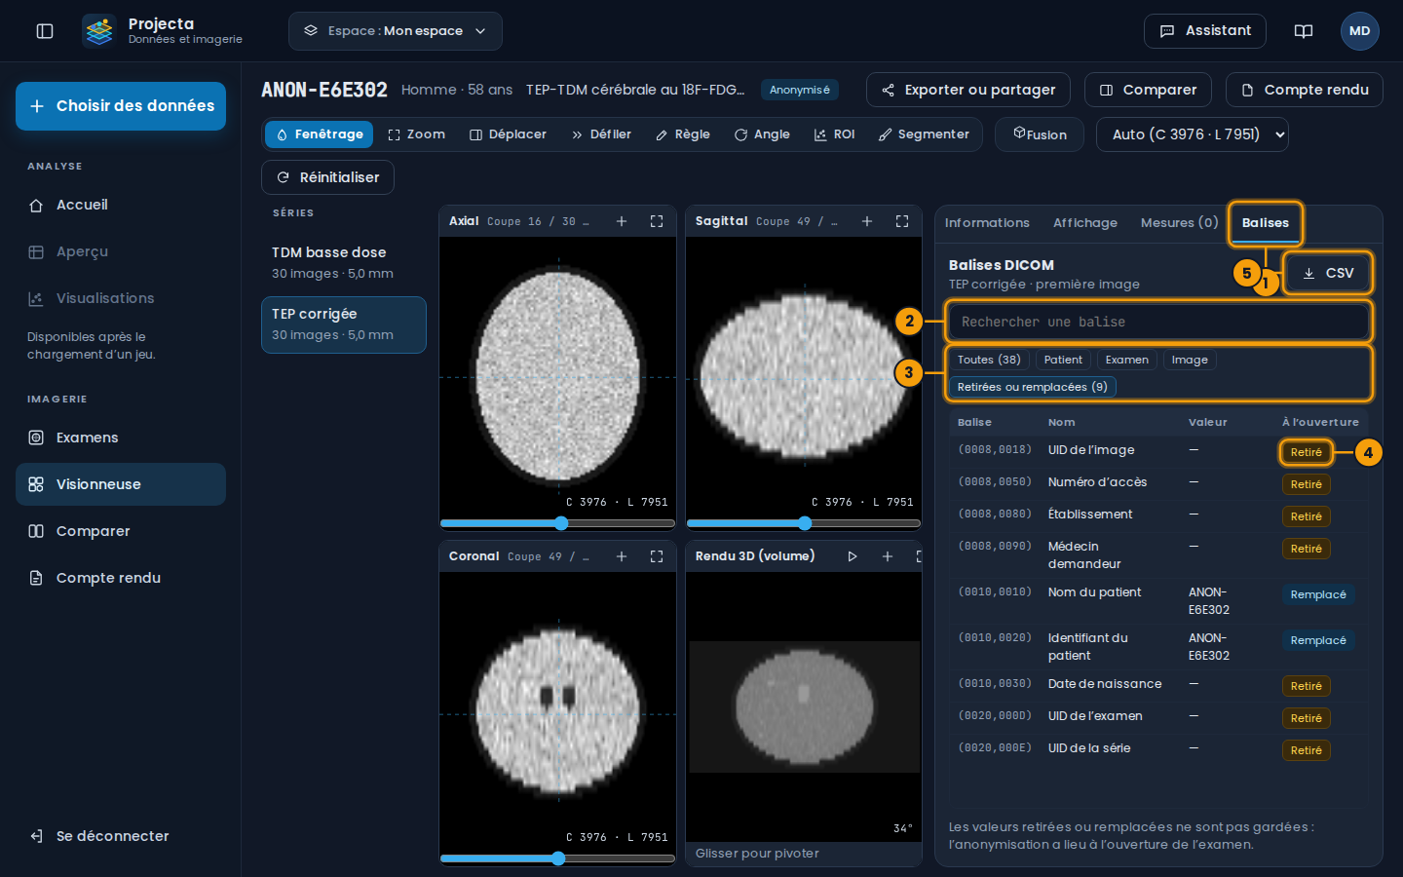This screenshot has height=877, width=1403.
Task: Go to Accueil in the sidebar
Action: tap(121, 205)
